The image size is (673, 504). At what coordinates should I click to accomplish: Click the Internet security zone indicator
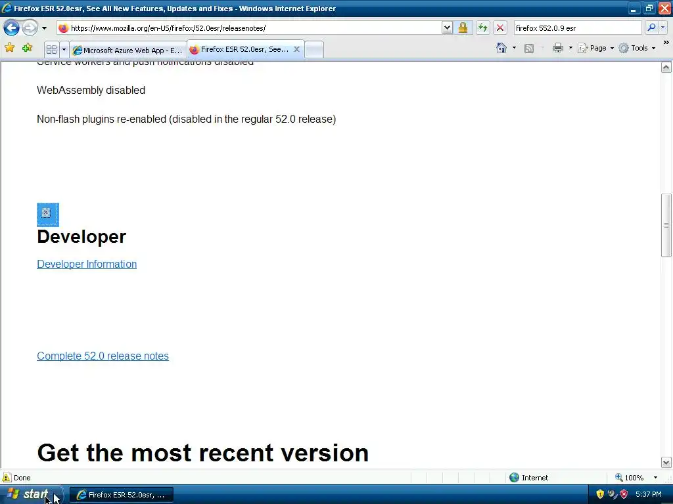pyautogui.click(x=529, y=478)
